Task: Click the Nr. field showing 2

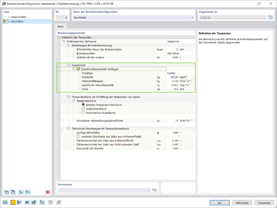Action: coord(62,18)
